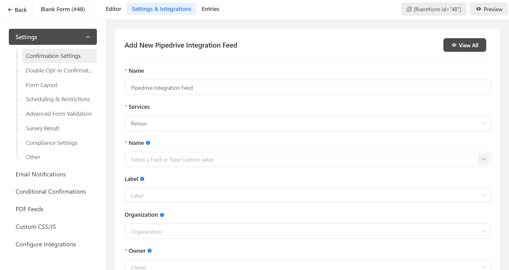Open the Label dropdown

tap(308, 195)
